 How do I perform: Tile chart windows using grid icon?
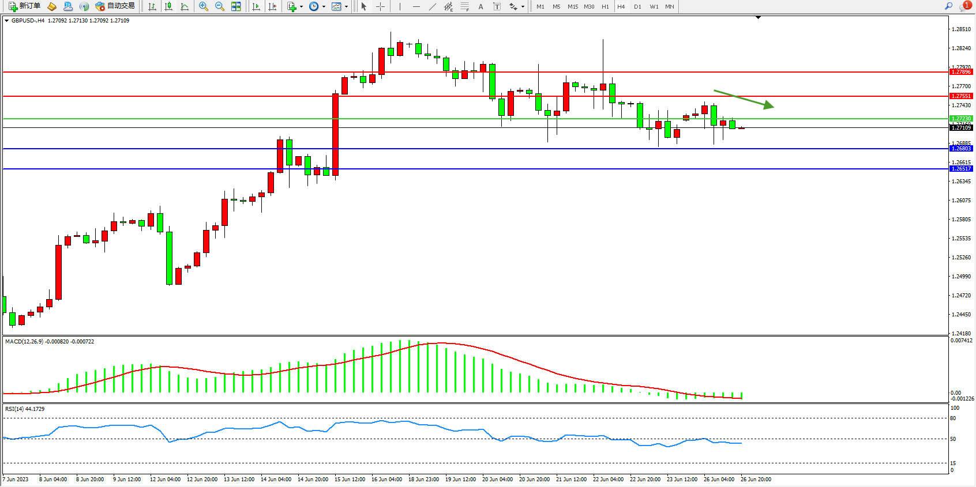click(236, 6)
